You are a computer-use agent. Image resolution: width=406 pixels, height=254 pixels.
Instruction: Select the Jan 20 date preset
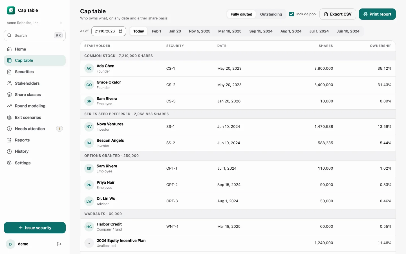pyautogui.click(x=175, y=31)
